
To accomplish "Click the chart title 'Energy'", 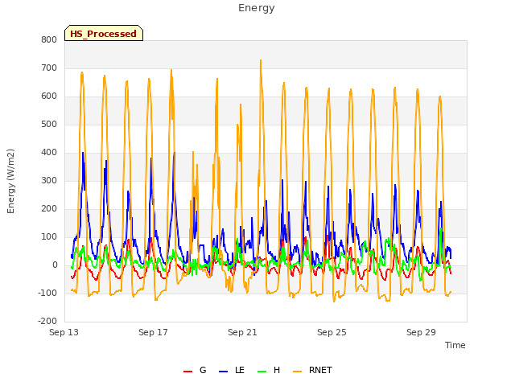I will pyautogui.click(x=257, y=8).
